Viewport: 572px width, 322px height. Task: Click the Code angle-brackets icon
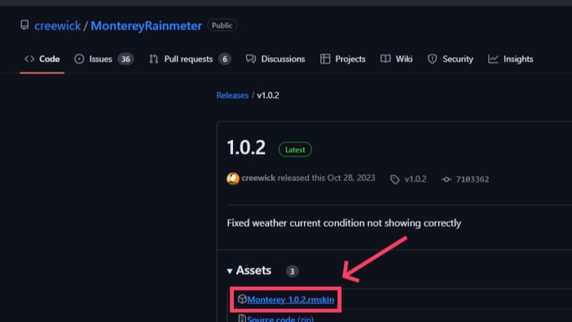pyautogui.click(x=29, y=59)
